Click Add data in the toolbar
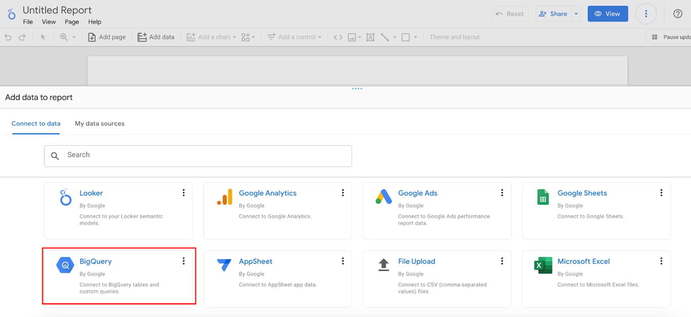The image size is (691, 317). tap(156, 37)
